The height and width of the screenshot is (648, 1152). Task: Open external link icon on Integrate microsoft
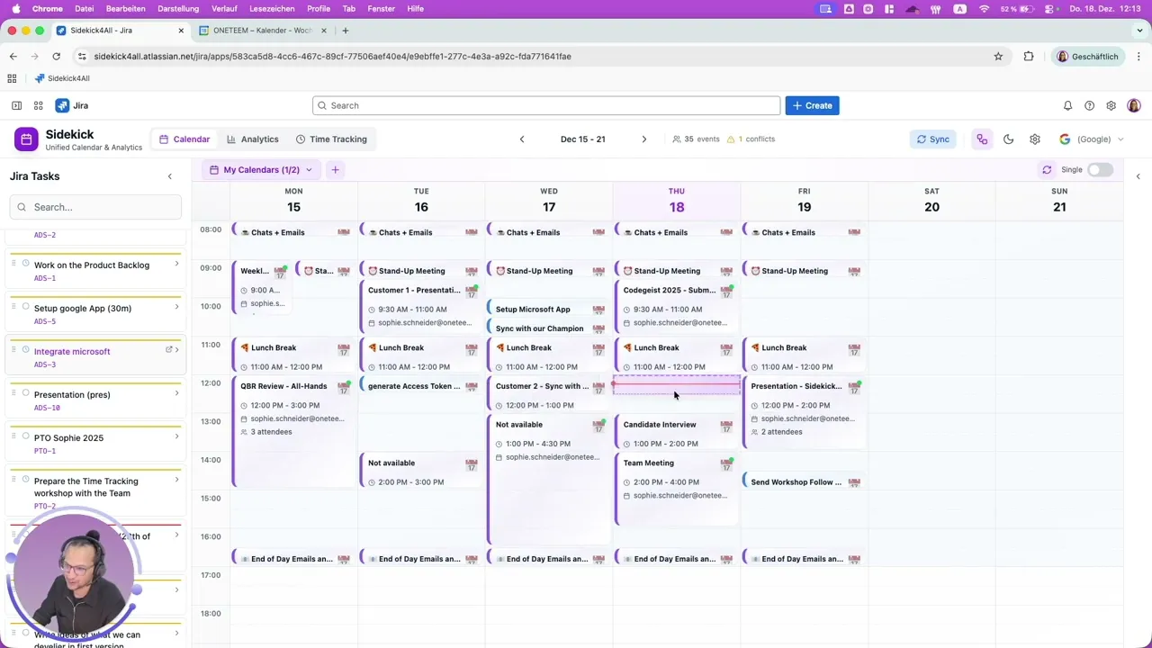tap(168, 349)
